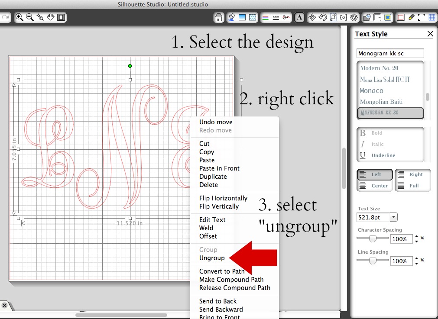Viewport: 438px width, 319px height.
Task: Open the Trace window icon
Action: coord(367,17)
